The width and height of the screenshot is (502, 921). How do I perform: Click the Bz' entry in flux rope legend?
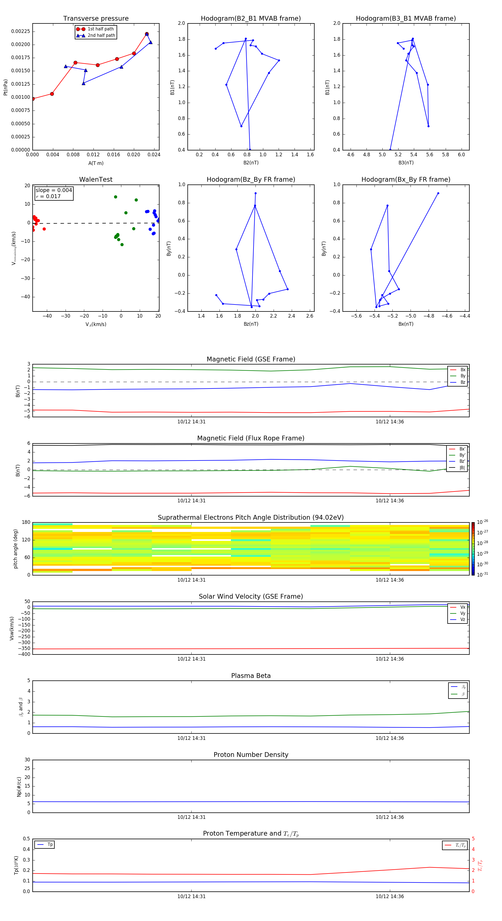[457, 461]
